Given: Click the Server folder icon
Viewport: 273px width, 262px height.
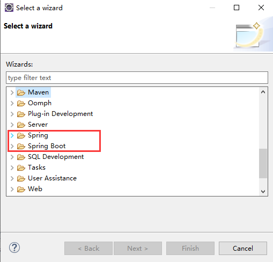Looking at the screenshot, I should coord(21,125).
